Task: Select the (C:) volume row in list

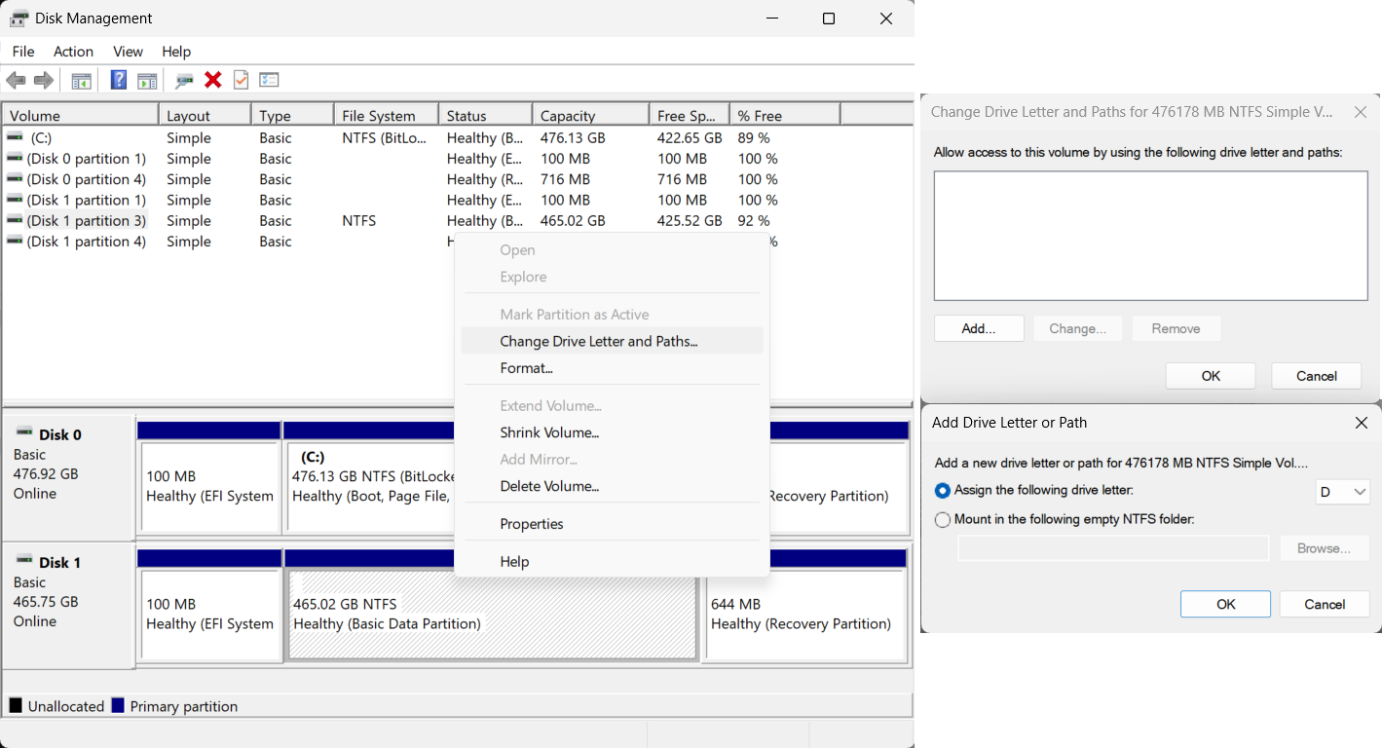Action: click(41, 138)
